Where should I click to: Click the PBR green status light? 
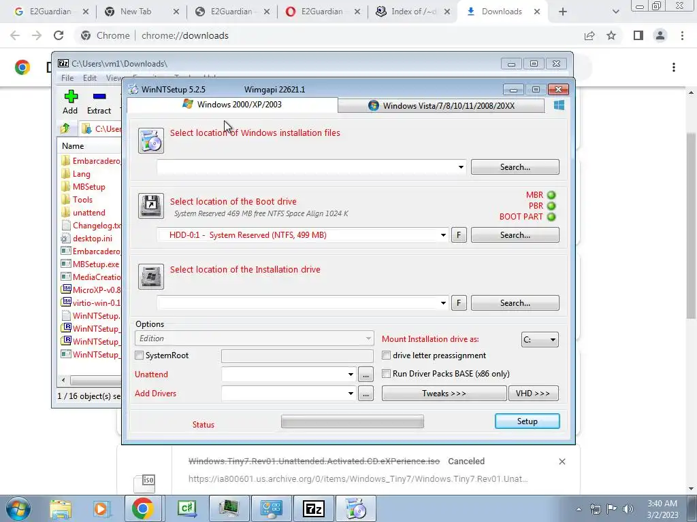pyautogui.click(x=551, y=206)
